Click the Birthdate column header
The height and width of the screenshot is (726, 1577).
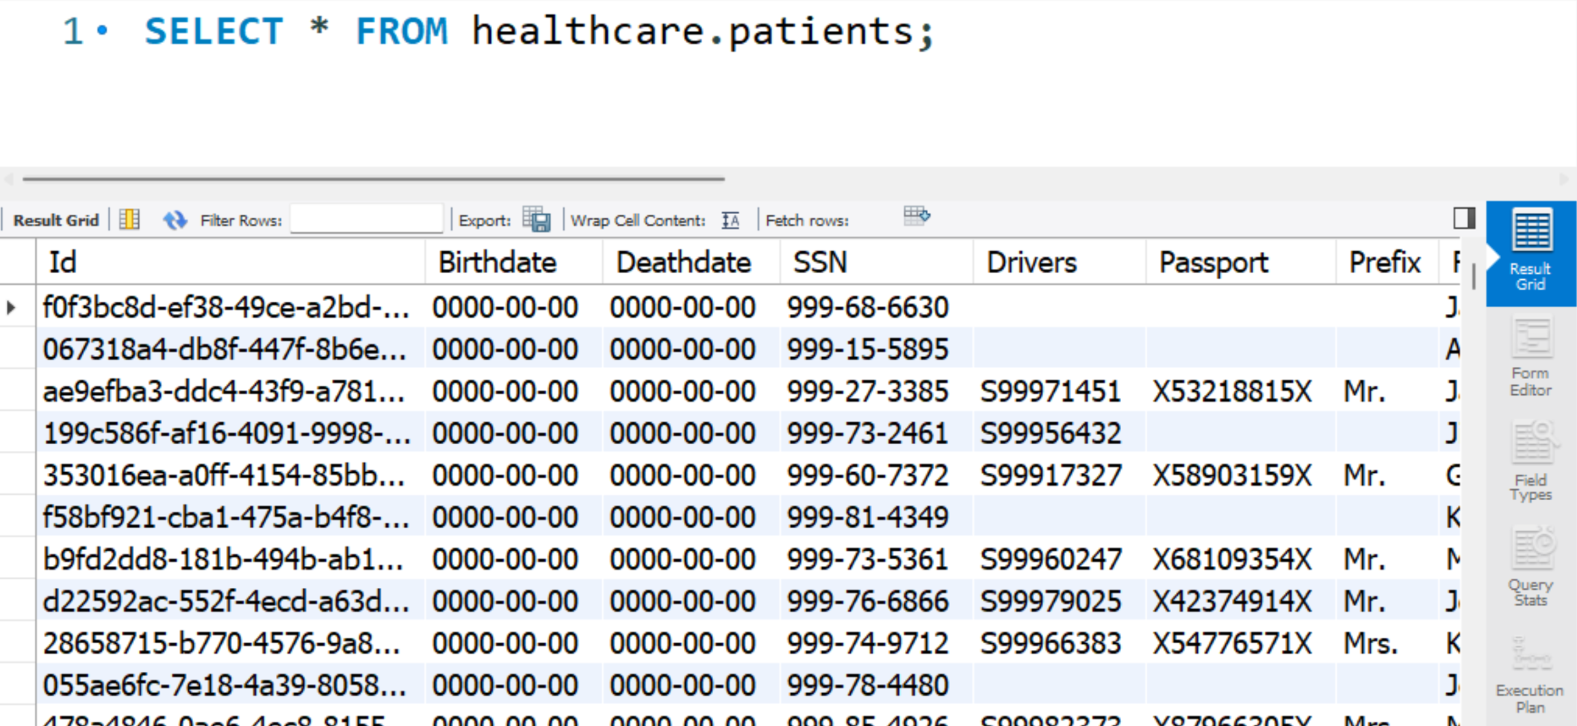point(497,263)
